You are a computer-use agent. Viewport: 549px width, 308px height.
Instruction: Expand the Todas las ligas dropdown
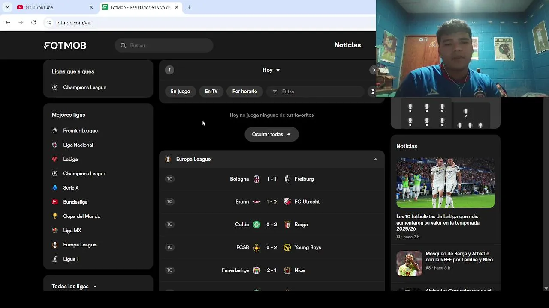tap(74, 287)
